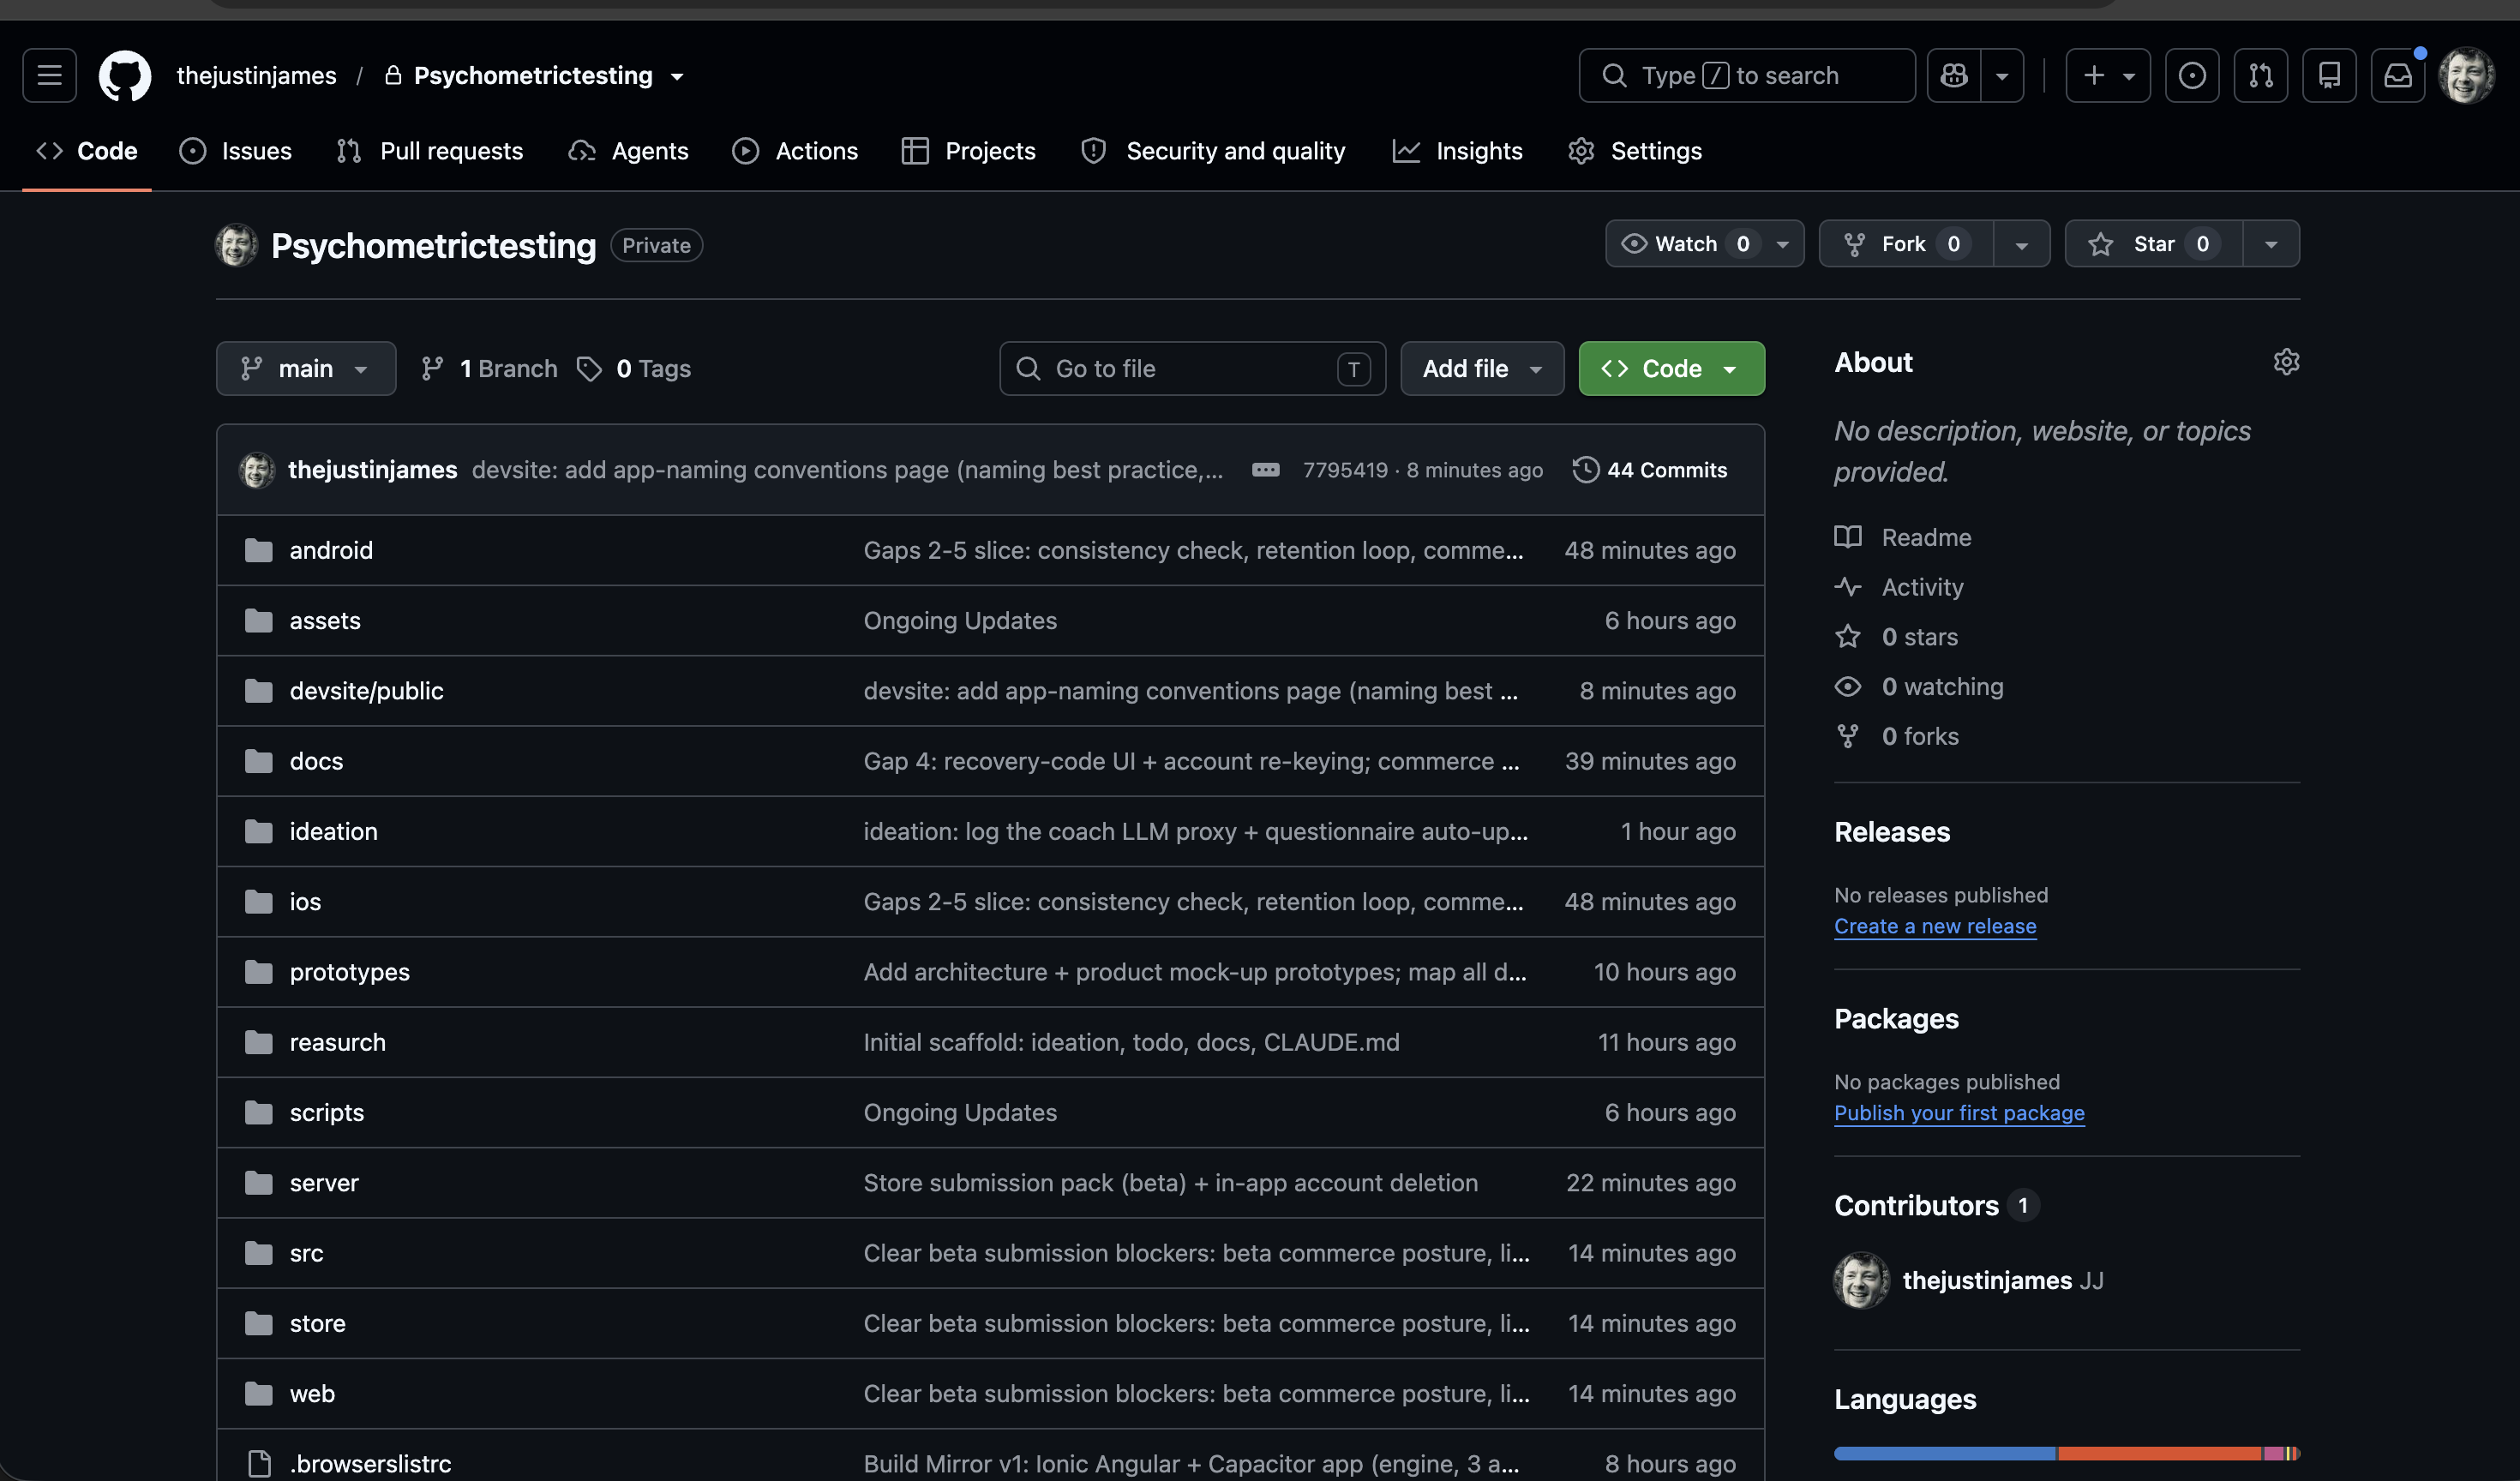
Task: Open the Add file dropdown
Action: pos(1482,369)
